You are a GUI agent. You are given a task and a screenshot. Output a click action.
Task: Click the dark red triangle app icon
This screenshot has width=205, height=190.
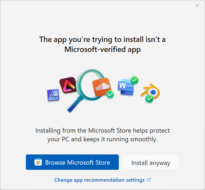click(68, 85)
